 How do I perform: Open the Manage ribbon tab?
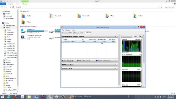coord(25,4)
